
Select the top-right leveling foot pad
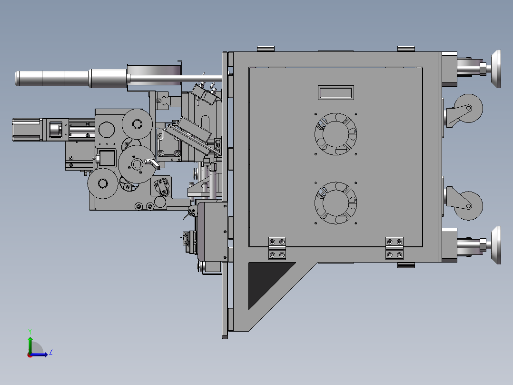click(496, 69)
